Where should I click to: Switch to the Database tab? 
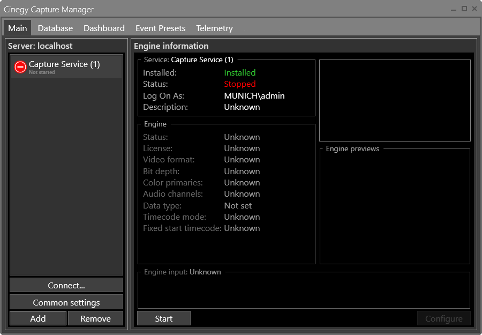tap(55, 28)
